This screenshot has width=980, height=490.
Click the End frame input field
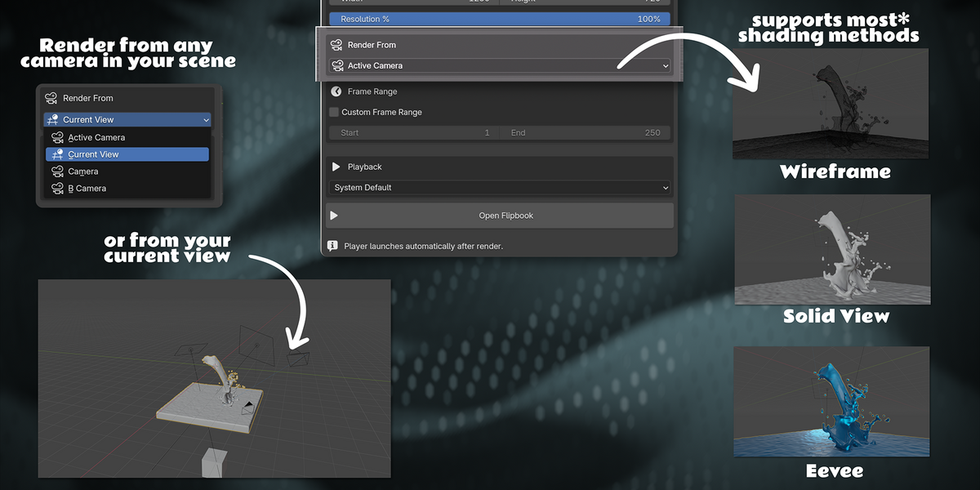pyautogui.click(x=586, y=132)
